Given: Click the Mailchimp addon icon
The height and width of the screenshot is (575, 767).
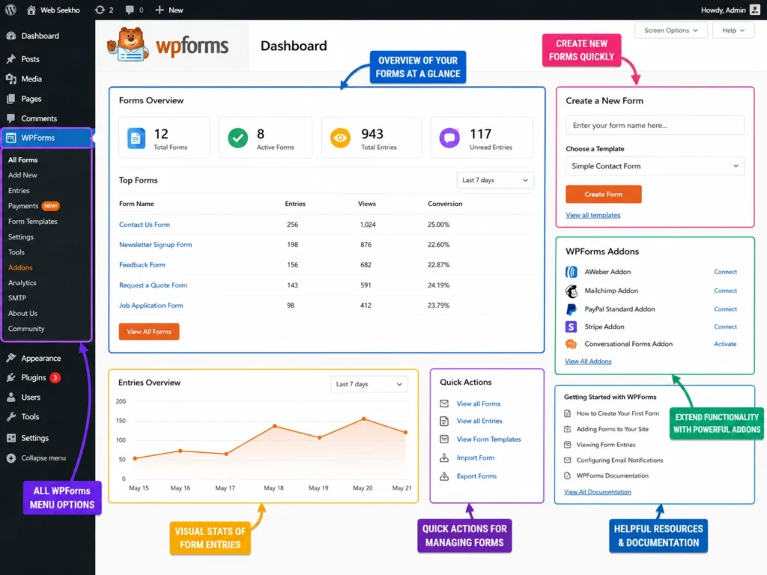Looking at the screenshot, I should coord(571,291).
